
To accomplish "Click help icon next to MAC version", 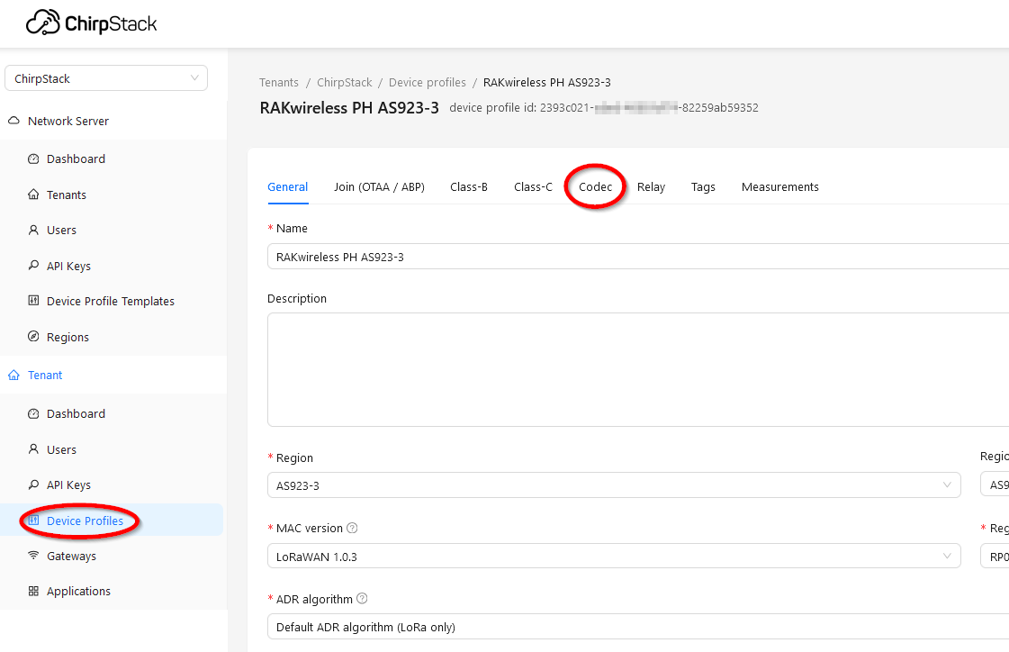I will tap(352, 529).
